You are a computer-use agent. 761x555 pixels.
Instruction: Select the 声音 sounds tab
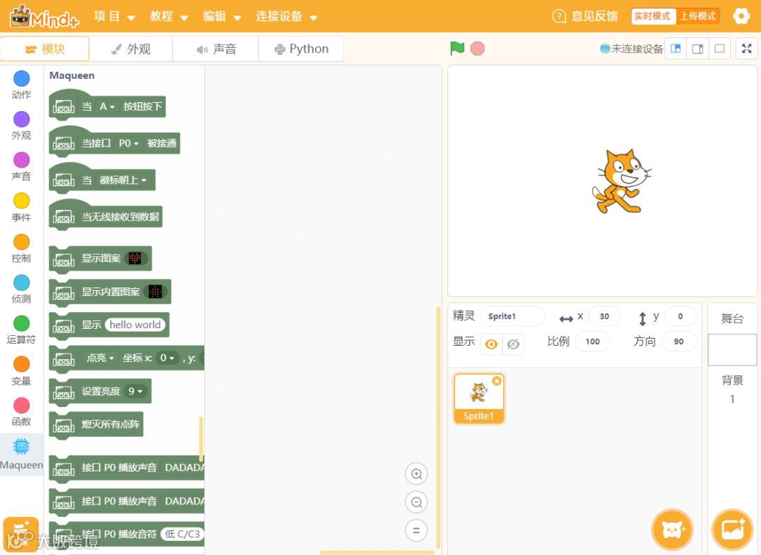click(x=216, y=49)
